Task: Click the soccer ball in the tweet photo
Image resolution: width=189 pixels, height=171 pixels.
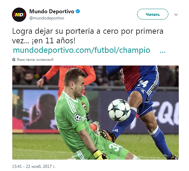Action: (119, 110)
